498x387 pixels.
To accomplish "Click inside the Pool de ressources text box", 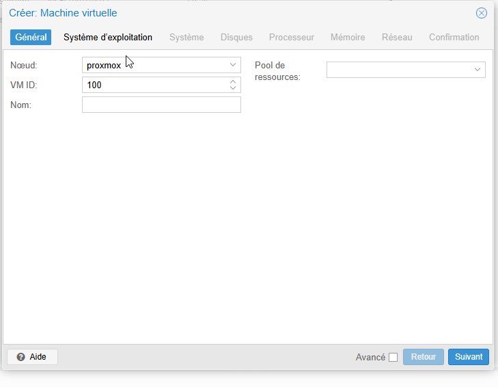I will [x=398, y=70].
